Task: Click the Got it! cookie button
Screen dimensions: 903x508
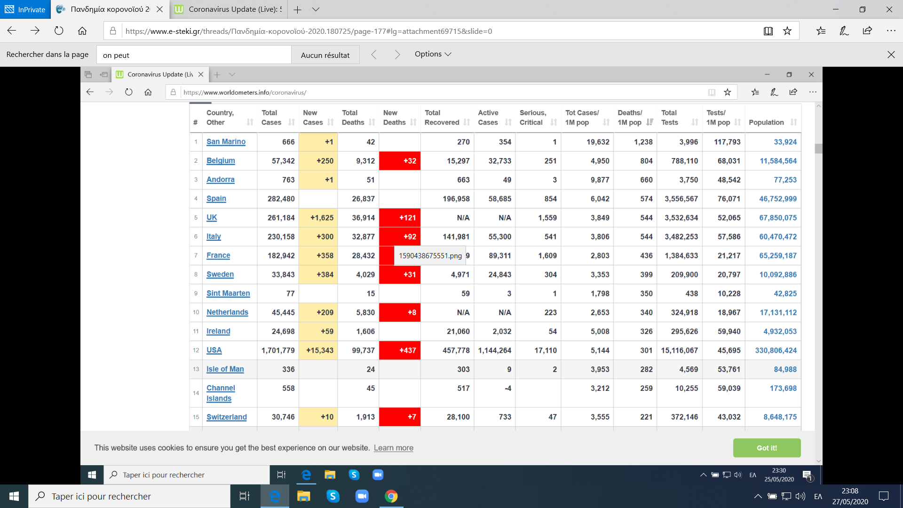Action: point(767,448)
